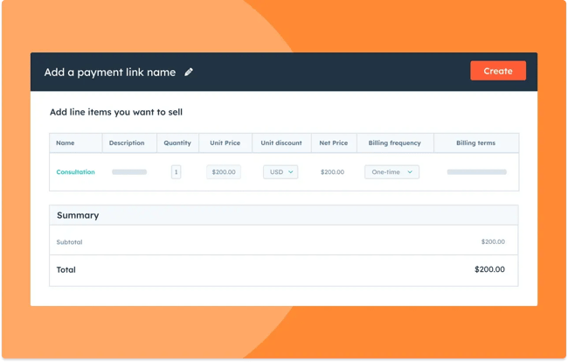The width and height of the screenshot is (568, 362).
Task: Click the Summary section header
Action: click(78, 215)
